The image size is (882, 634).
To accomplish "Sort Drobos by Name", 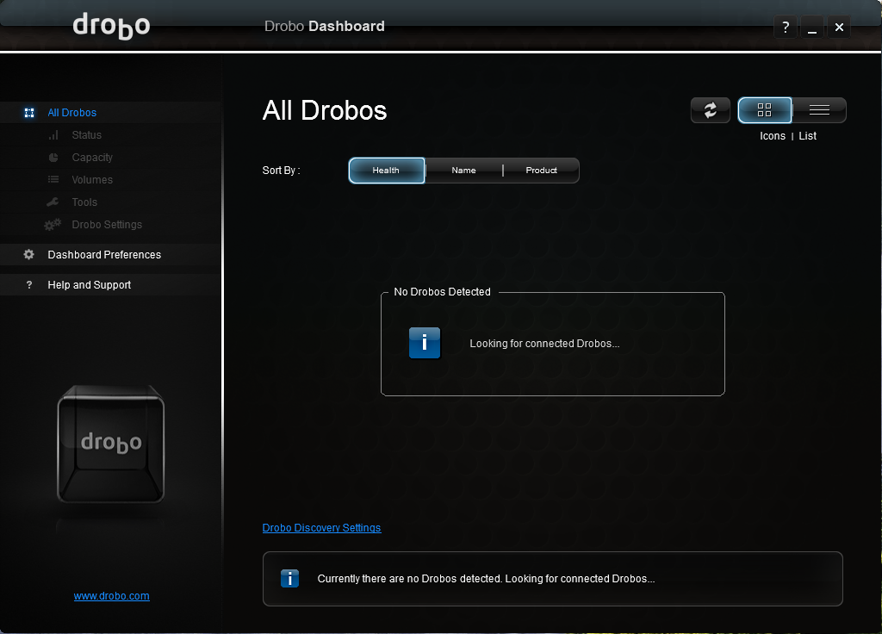I will click(463, 171).
